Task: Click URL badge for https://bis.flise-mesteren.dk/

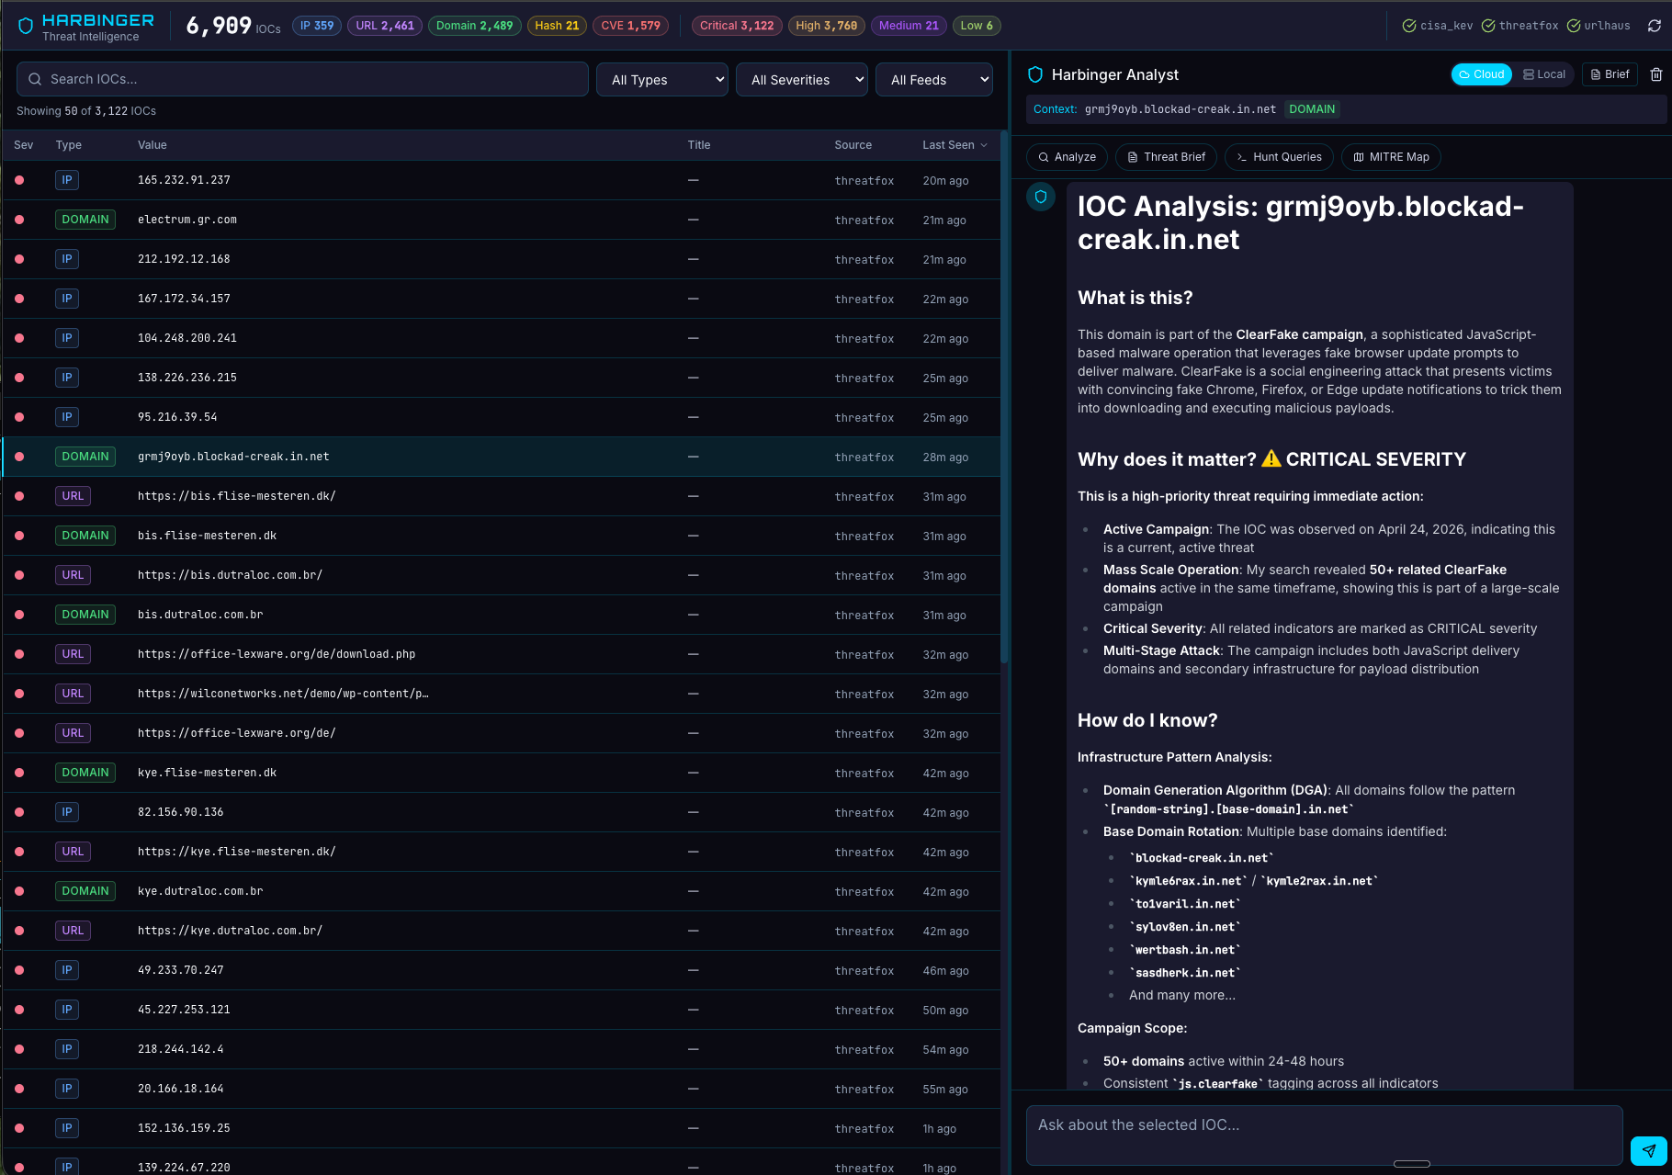Action: point(73,496)
